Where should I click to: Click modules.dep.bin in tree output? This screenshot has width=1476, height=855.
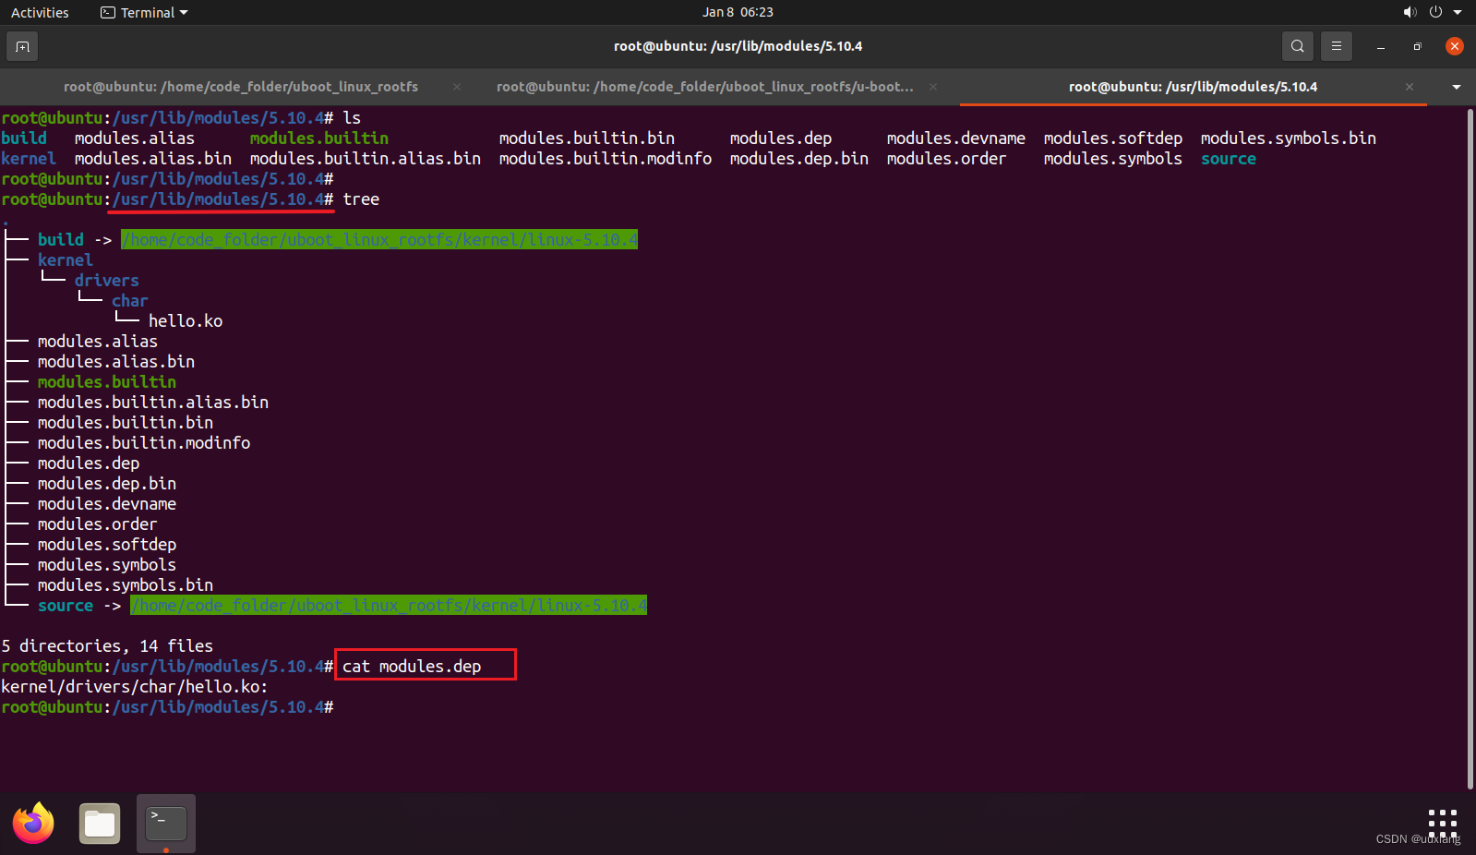tap(107, 484)
